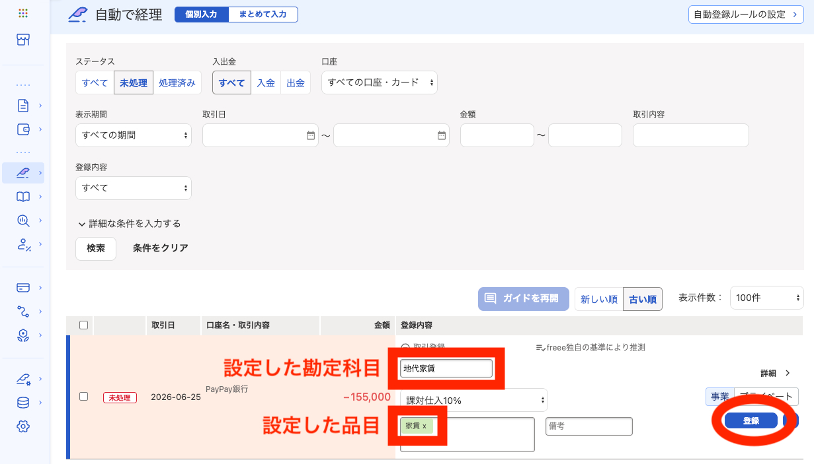Set ステータス filter to 未処理

[x=134, y=83]
